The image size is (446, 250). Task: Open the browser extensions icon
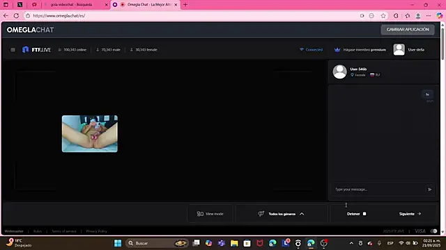(396, 15)
